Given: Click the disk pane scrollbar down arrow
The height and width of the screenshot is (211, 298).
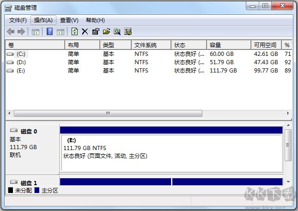Looking at the screenshot, I should pyautogui.click(x=288, y=181).
